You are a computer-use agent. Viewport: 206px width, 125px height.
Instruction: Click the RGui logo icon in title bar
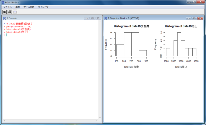(3, 3)
